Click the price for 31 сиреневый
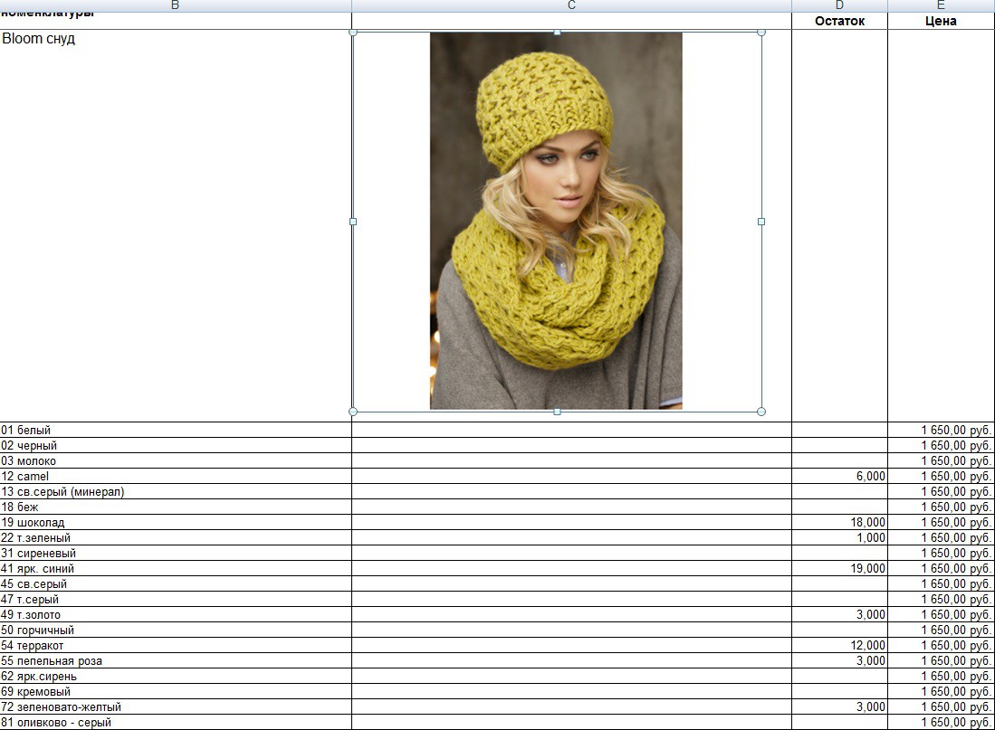This screenshot has width=995, height=730. pyautogui.click(x=941, y=553)
